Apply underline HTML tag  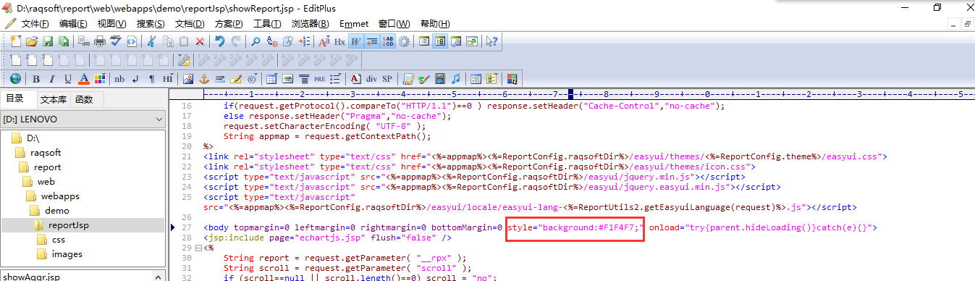coord(67,79)
